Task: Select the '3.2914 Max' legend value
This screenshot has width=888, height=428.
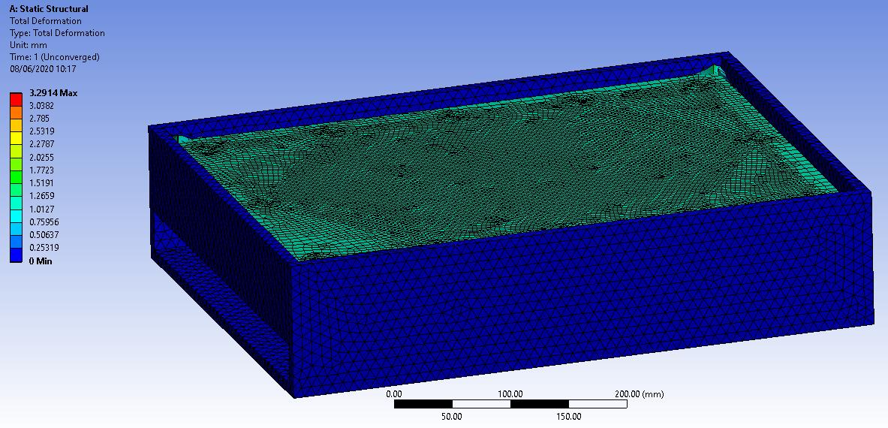Action: point(53,93)
